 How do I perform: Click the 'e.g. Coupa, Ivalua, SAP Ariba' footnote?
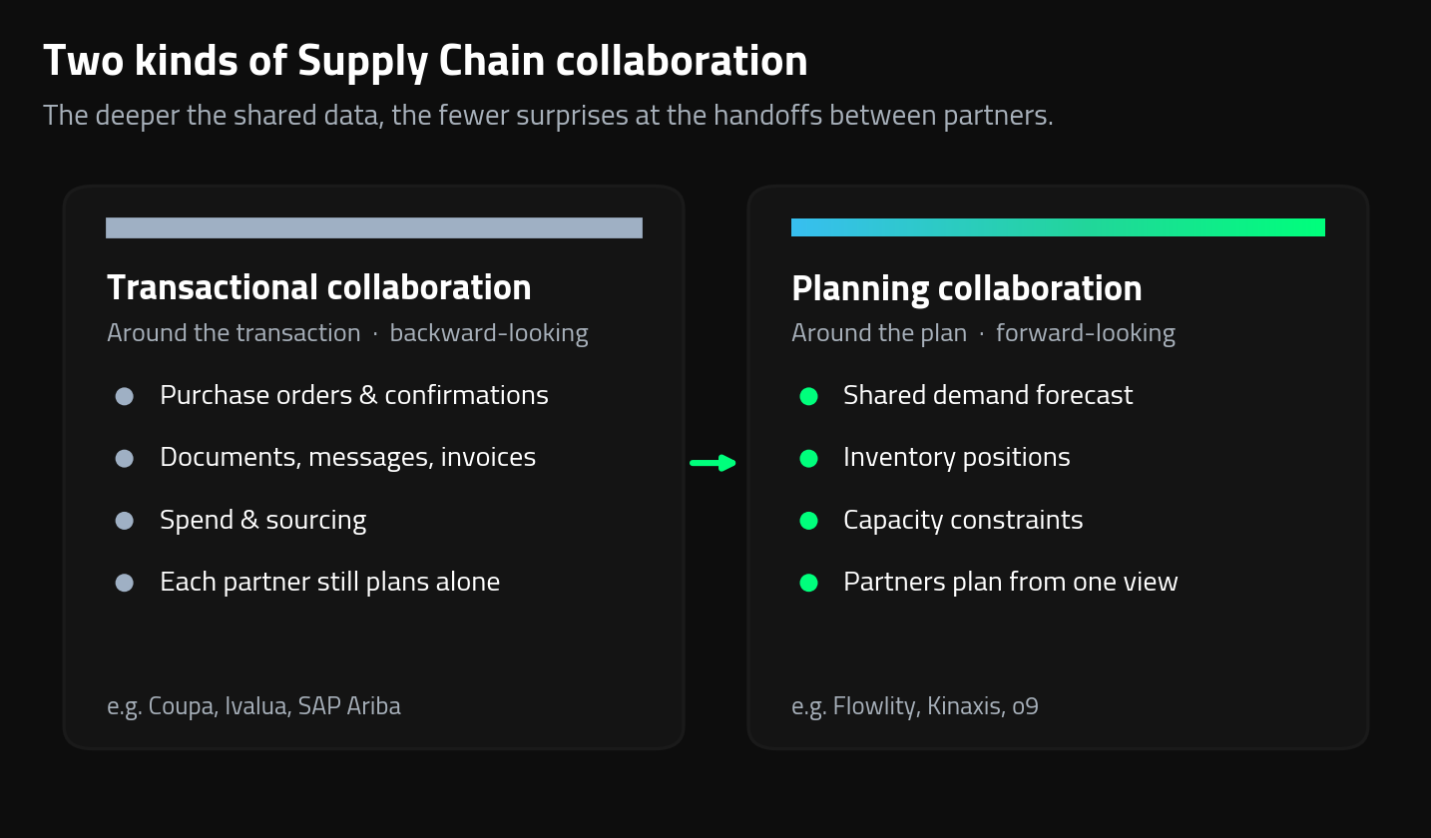pos(253,706)
